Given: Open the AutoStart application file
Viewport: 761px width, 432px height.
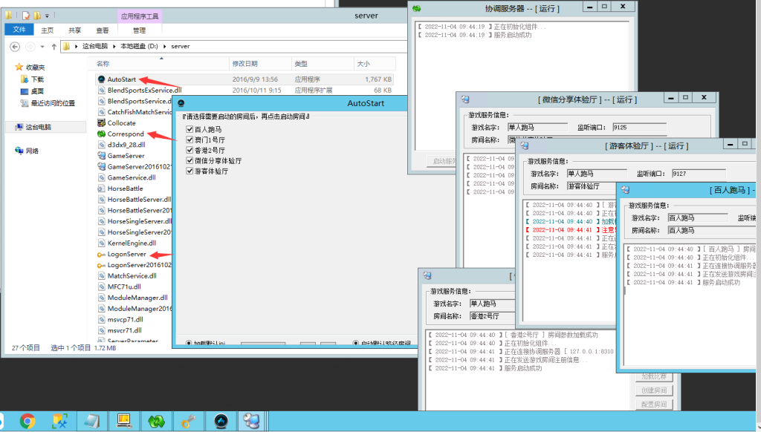Looking at the screenshot, I should coord(121,79).
